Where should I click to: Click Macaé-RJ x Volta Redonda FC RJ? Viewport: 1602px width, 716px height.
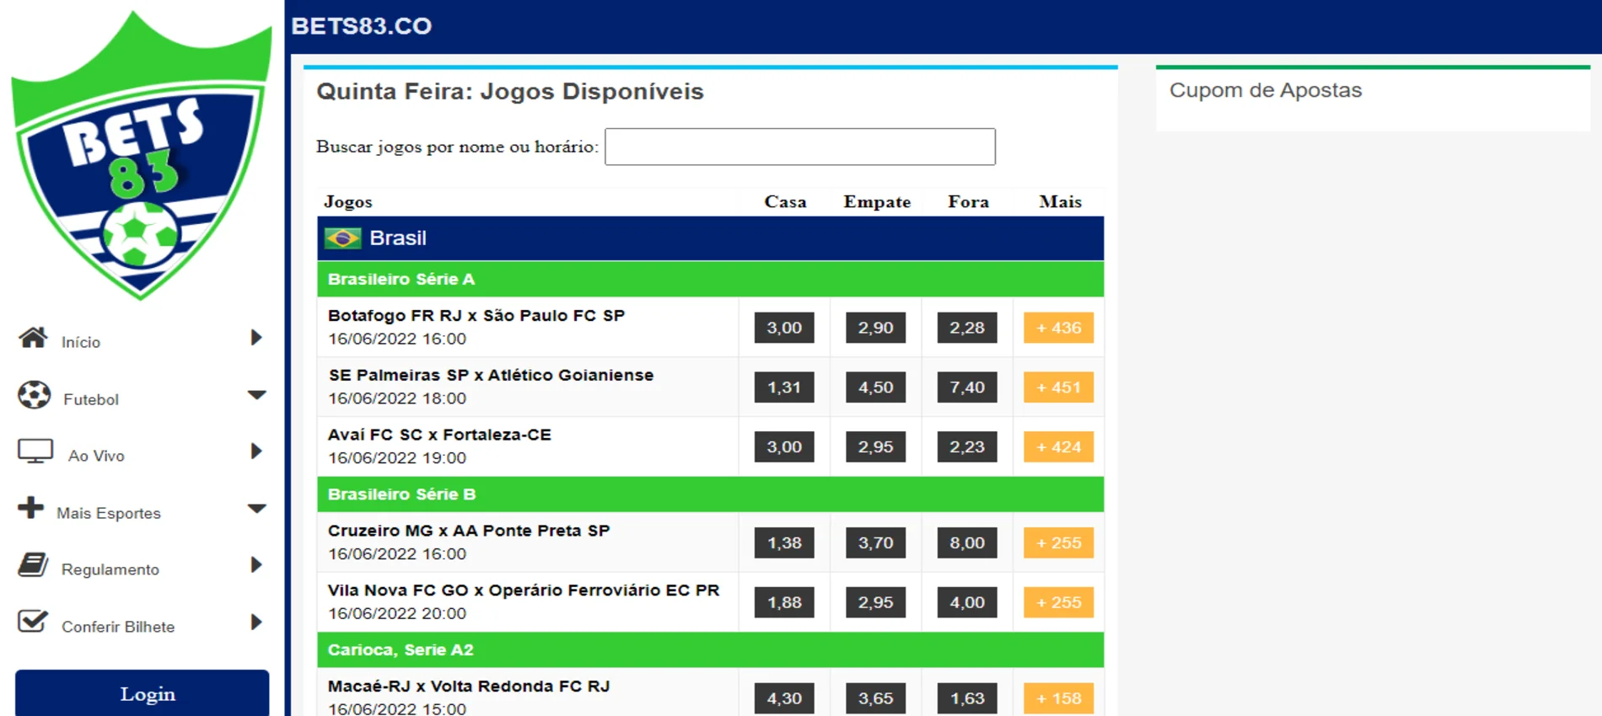click(x=469, y=687)
